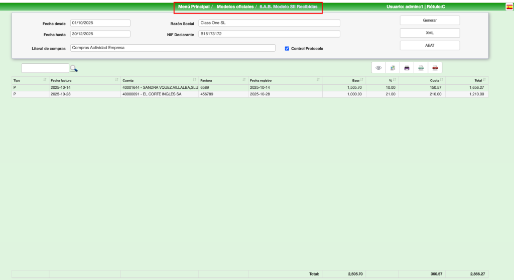Sort table by Tipo column arrows
Screen dimensions: 514x280
pyautogui.click(x=45, y=80)
